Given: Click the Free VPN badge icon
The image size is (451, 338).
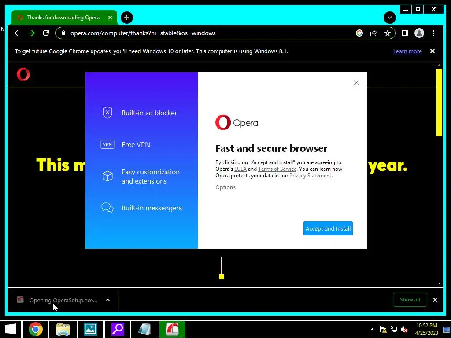Looking at the screenshot, I should point(107,144).
